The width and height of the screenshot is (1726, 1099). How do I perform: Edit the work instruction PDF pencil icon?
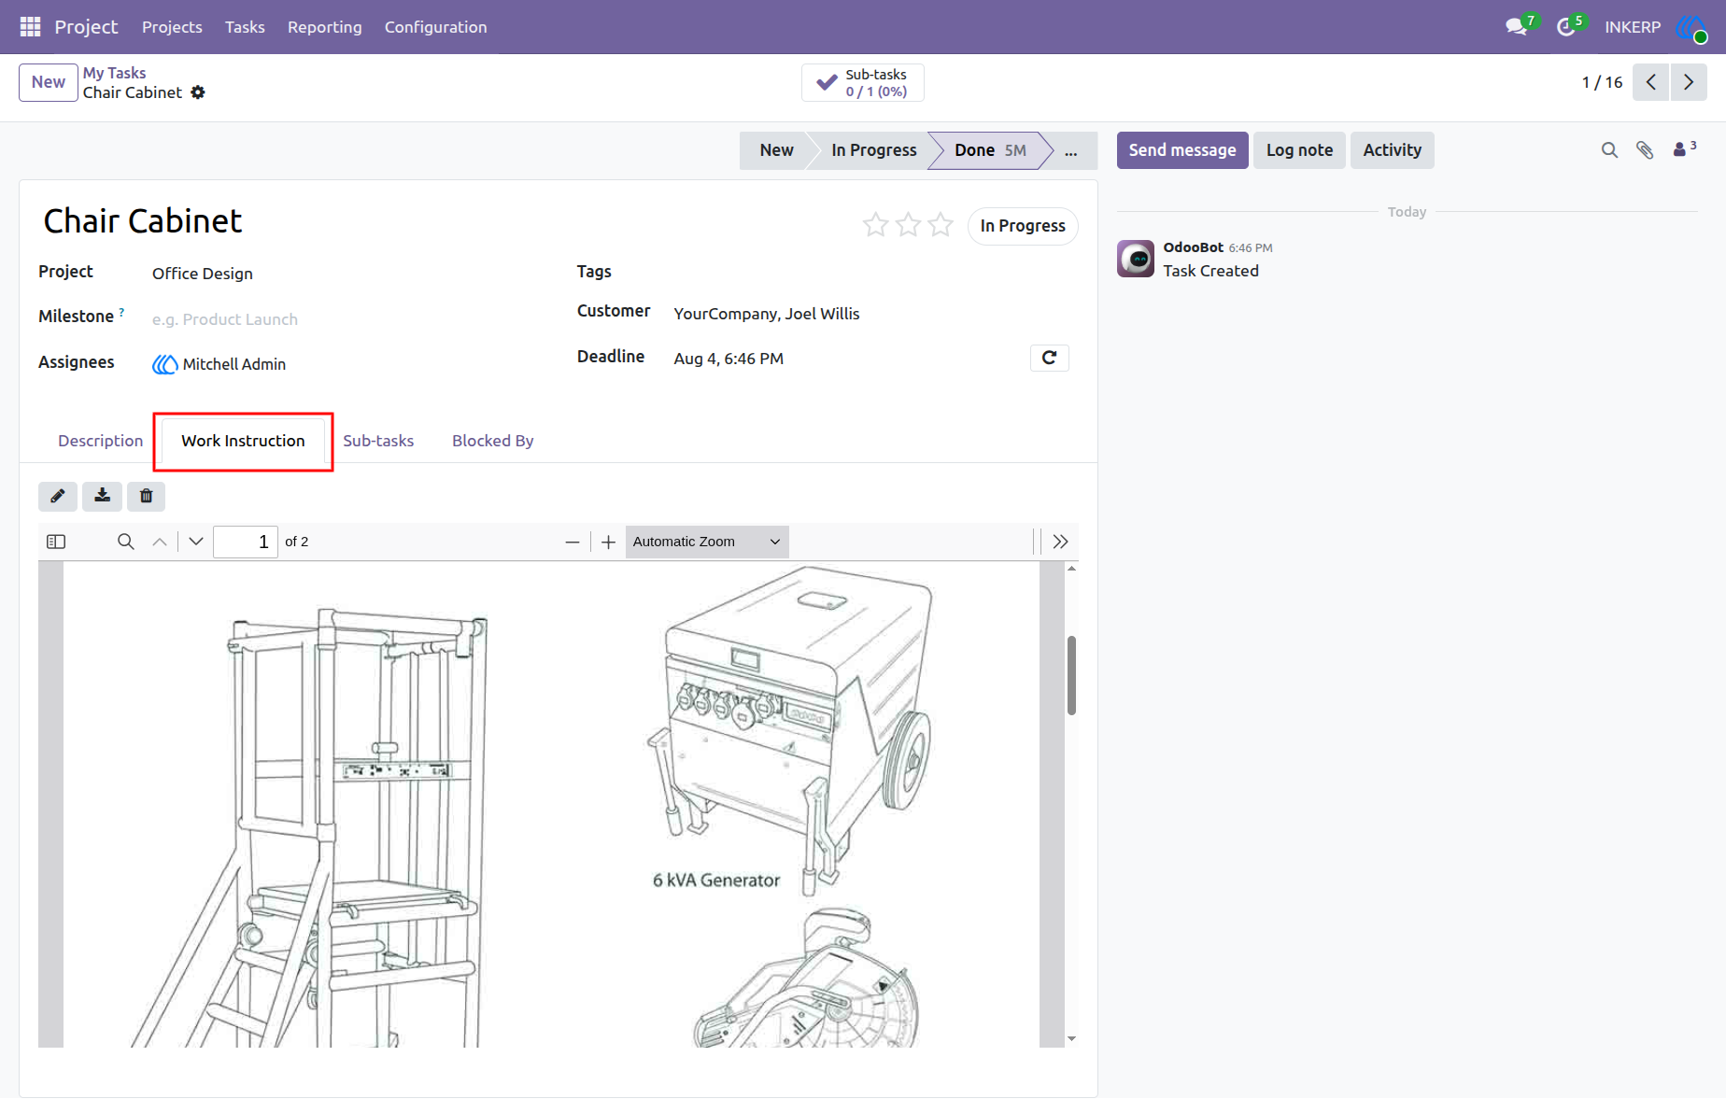(58, 496)
